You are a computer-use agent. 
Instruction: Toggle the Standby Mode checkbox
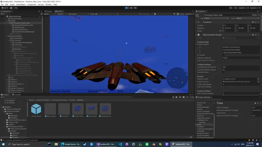click(x=223, y=72)
